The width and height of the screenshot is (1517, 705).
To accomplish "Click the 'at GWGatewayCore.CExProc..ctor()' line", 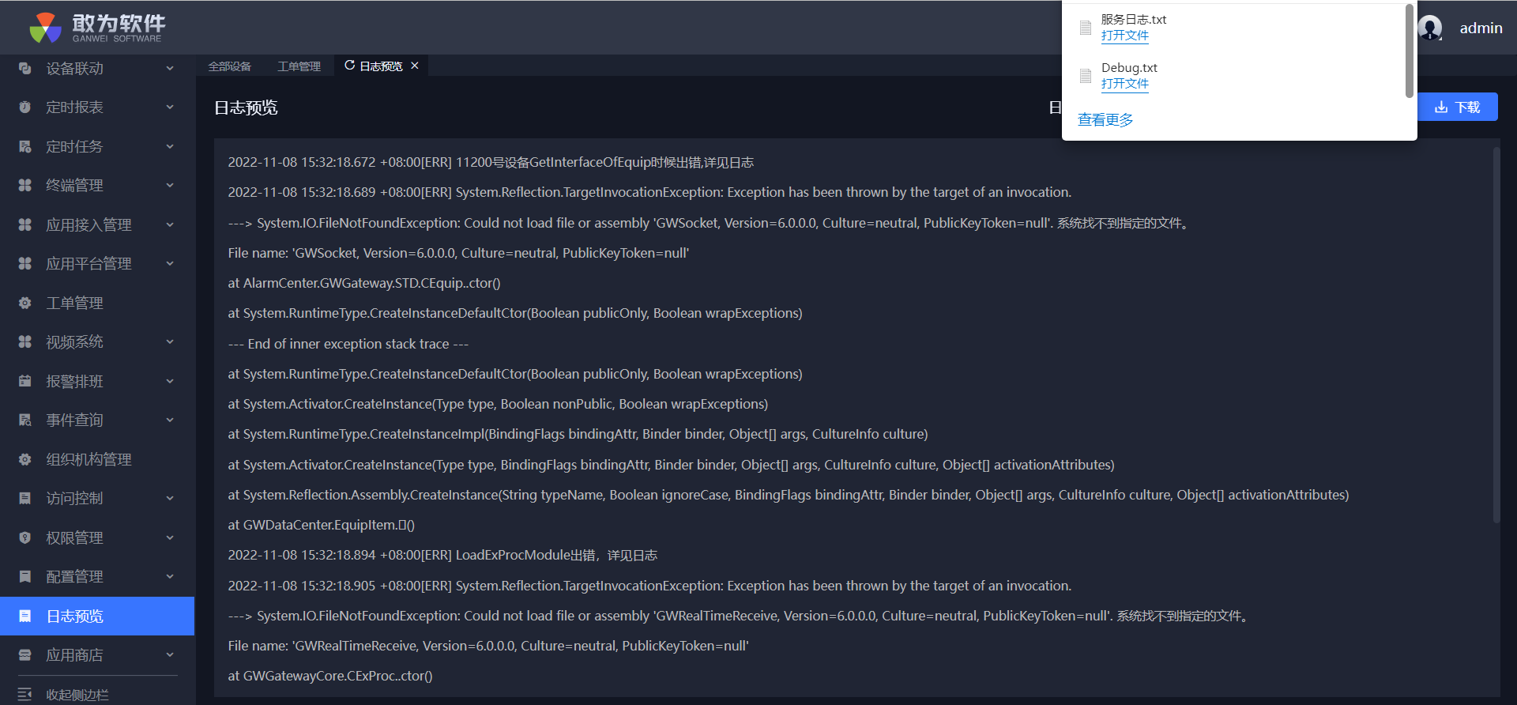I will pos(330,677).
